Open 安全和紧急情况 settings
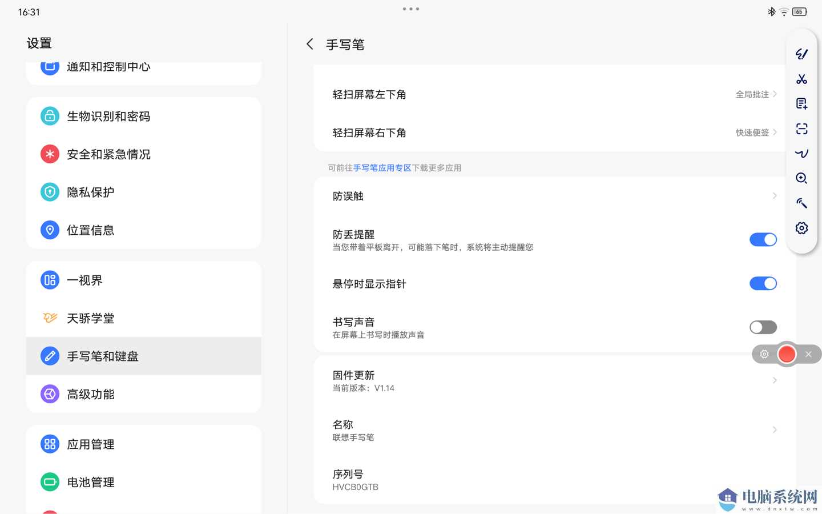Screen dimensions: 822x514 click(x=144, y=154)
